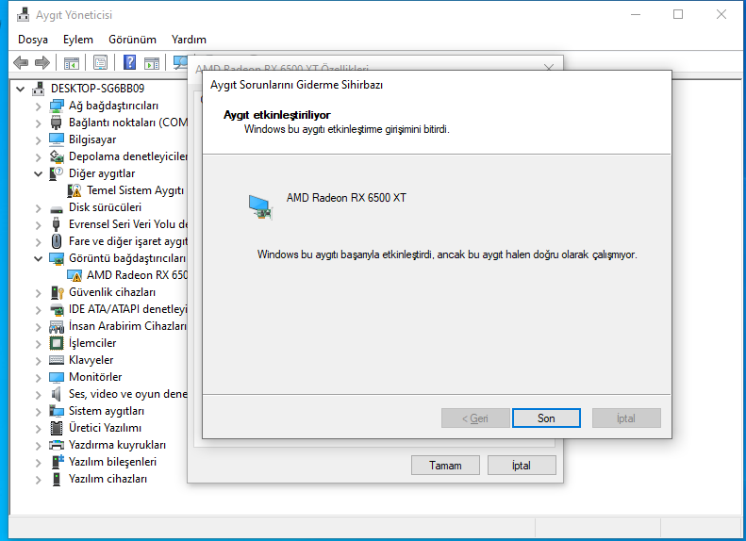Open the Properties toolbar icon
The width and height of the screenshot is (746, 541).
tap(100, 62)
